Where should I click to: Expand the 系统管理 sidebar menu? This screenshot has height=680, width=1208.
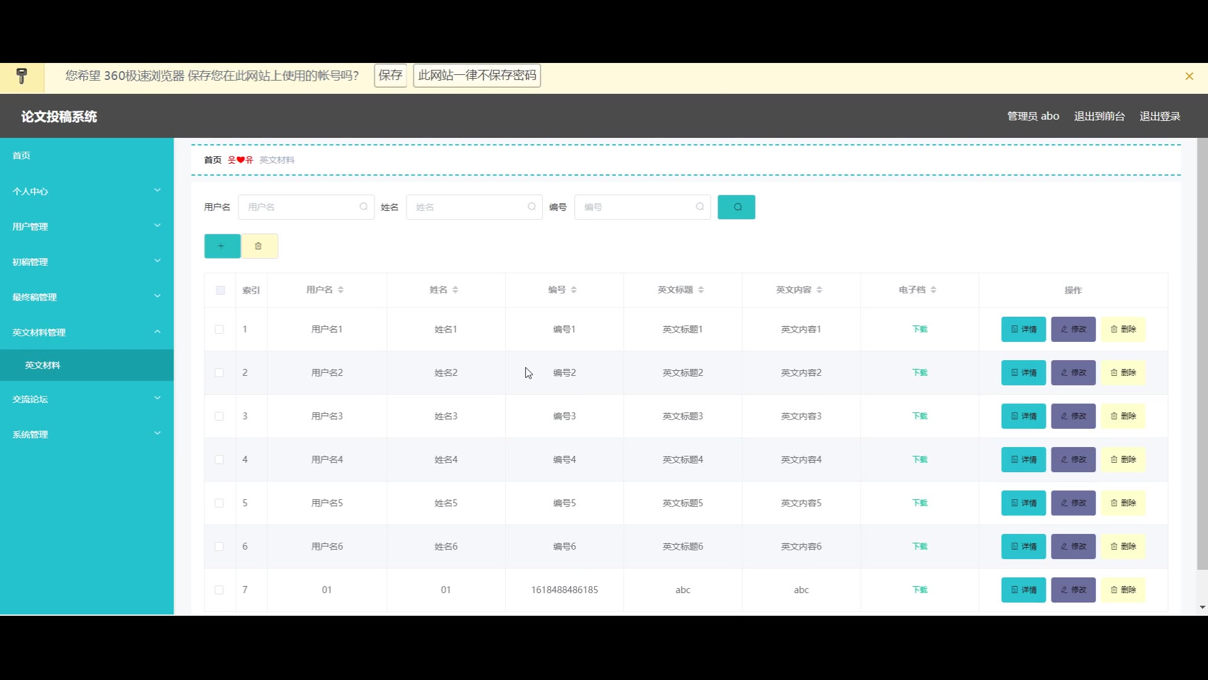(x=87, y=434)
